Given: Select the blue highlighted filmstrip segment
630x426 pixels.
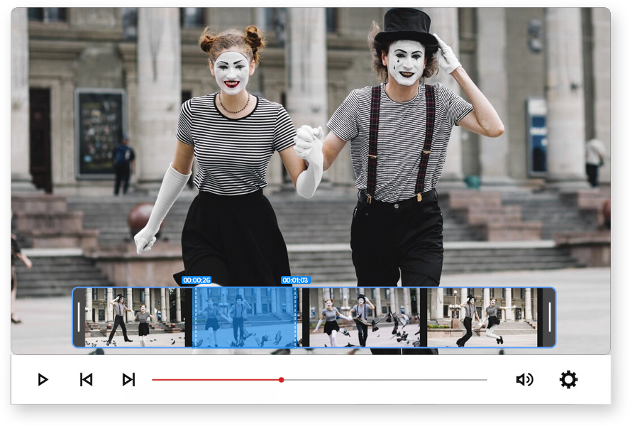Looking at the screenshot, I should click(245, 317).
